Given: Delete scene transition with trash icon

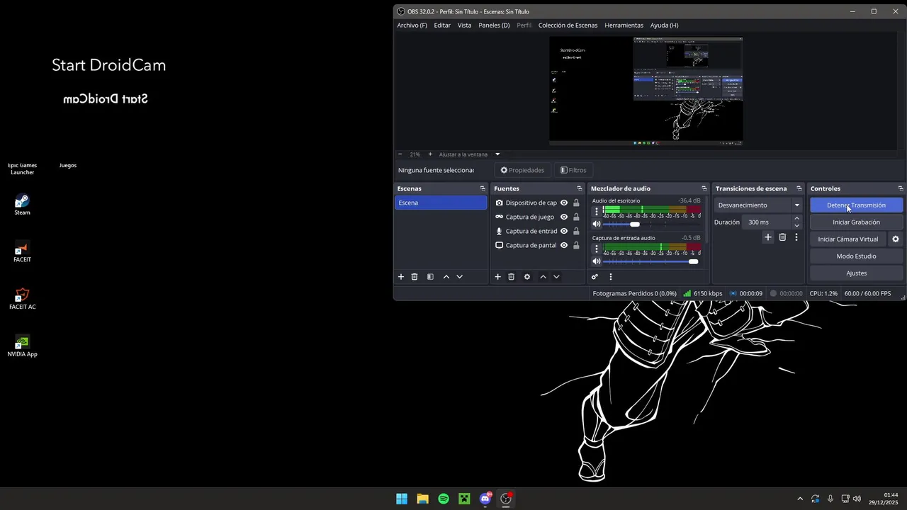Looking at the screenshot, I should [x=782, y=237].
